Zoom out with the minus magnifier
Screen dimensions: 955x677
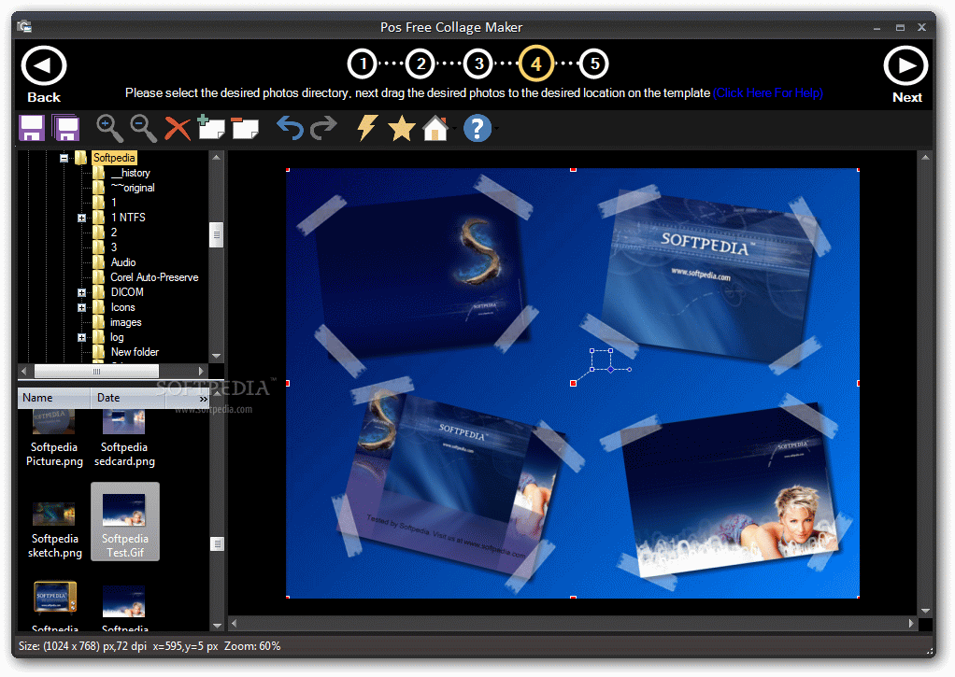click(144, 128)
